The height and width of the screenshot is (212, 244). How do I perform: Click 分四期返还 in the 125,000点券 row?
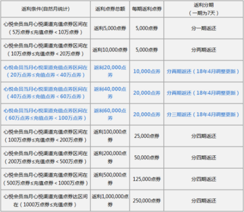tap(204, 179)
